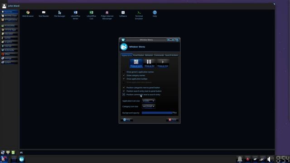Open the Education category
This screenshot has width=290, height=163.
click(10, 34)
